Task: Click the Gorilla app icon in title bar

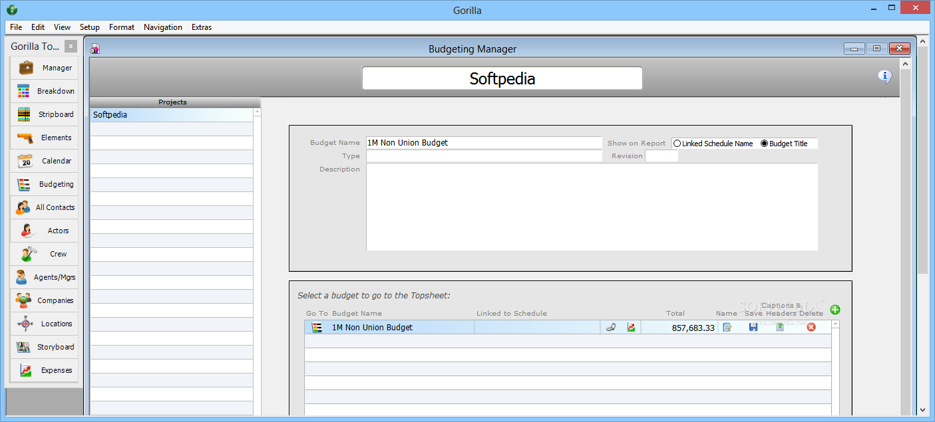Action: coord(11,10)
